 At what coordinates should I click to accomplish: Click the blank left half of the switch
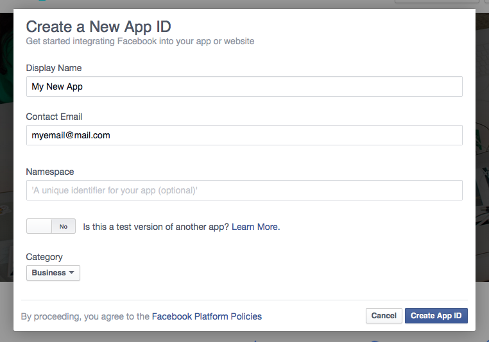coord(39,226)
